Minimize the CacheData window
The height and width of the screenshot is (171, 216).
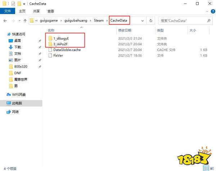185,4
